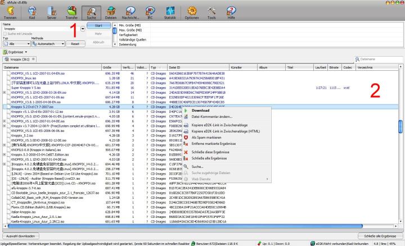Open the Typ 'Alle' dropdown

pos(16,43)
